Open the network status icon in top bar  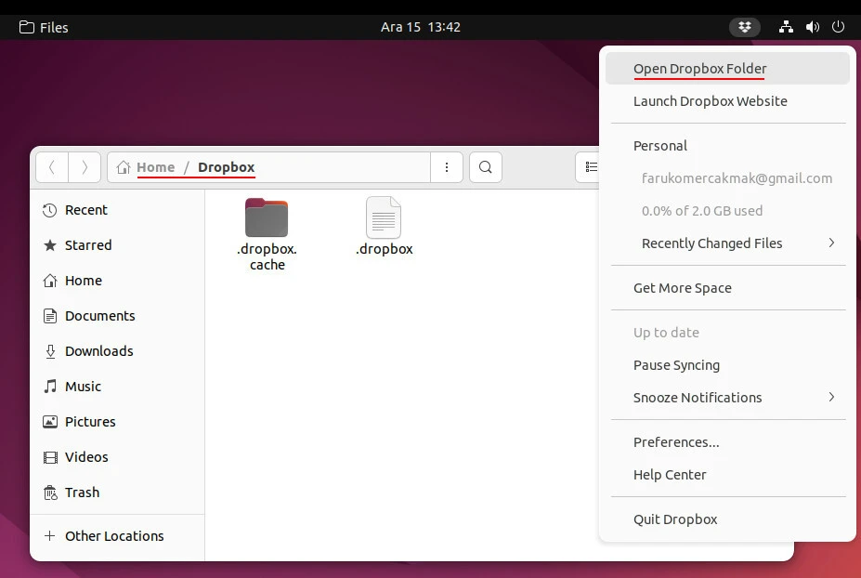[x=786, y=27]
